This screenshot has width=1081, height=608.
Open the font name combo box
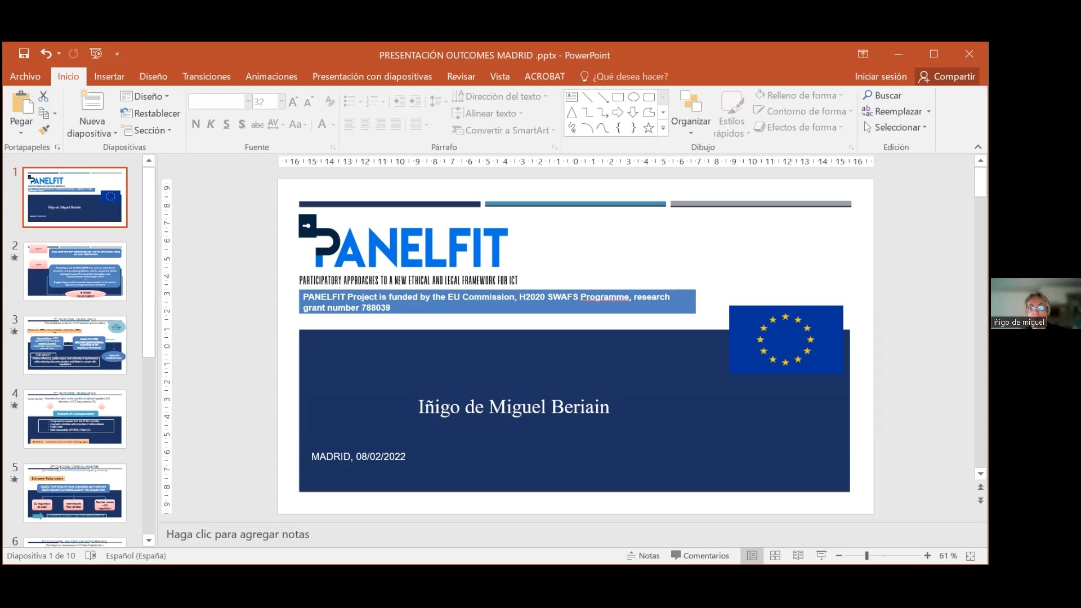[220, 102]
